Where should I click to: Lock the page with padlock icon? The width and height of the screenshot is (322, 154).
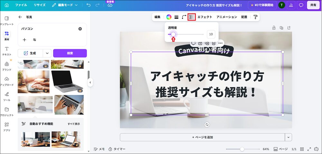274,28
